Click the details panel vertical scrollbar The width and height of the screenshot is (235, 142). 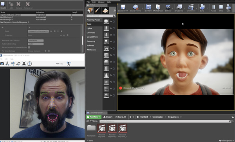coord(82,40)
